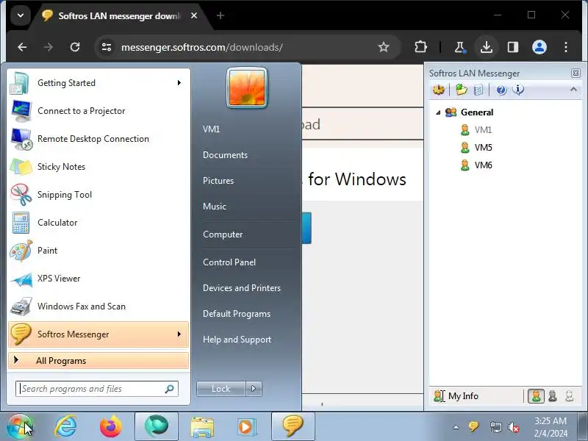
Task: Open tab search dropdown chevron
Action: [21, 15]
